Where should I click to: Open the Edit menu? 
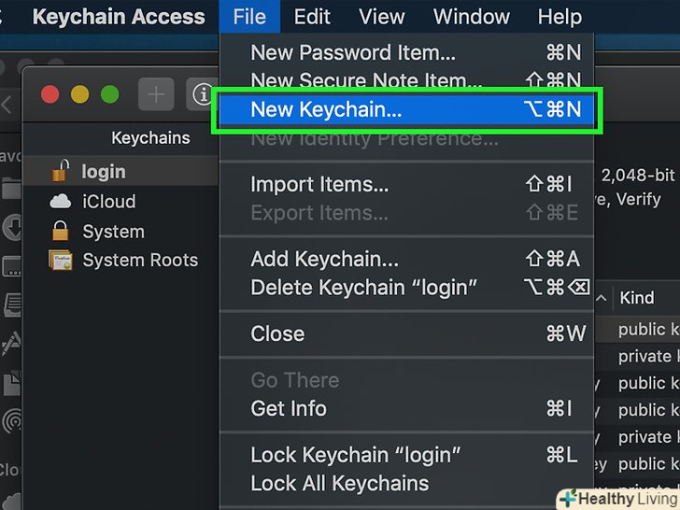312,17
